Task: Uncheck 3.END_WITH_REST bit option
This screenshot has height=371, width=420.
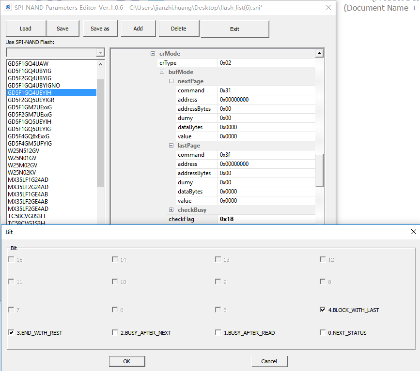Action: pyautogui.click(x=12, y=332)
